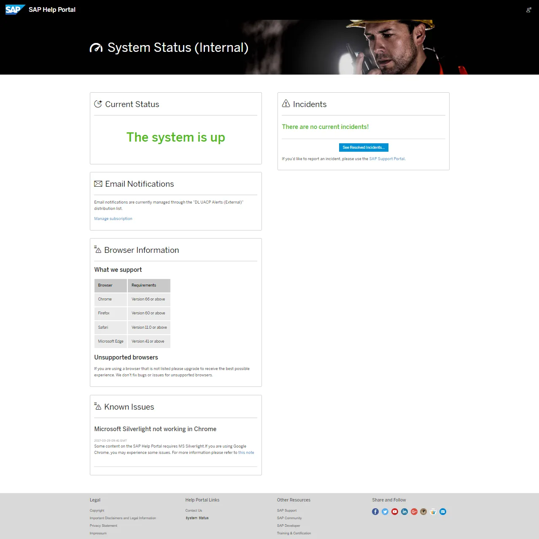539x539 pixels.
Task: Click the email envelope share icon
Action: (x=443, y=512)
